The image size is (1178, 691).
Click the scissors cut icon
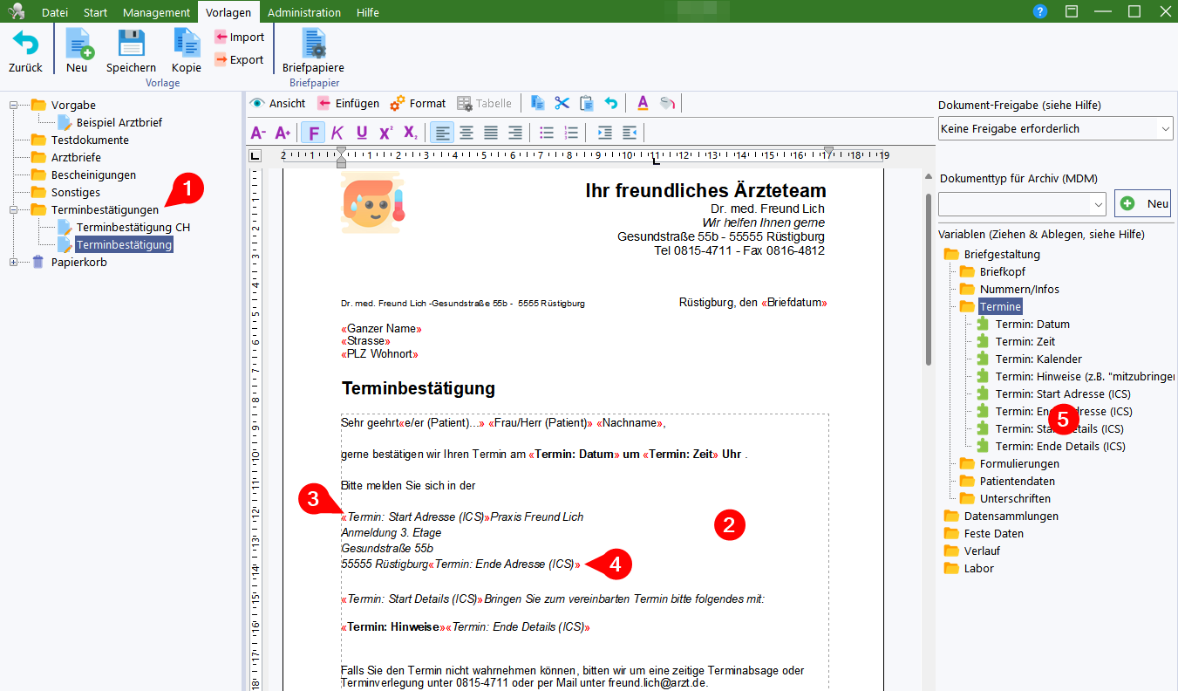click(x=562, y=103)
